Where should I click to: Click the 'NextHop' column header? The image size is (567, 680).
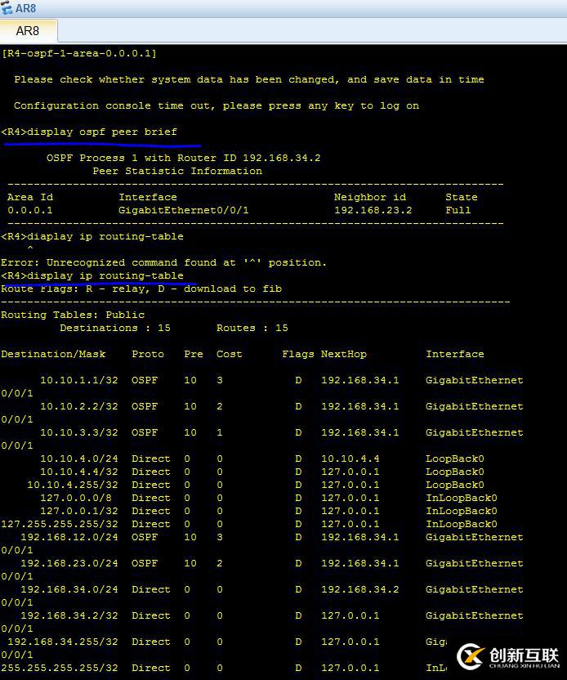pyautogui.click(x=344, y=355)
